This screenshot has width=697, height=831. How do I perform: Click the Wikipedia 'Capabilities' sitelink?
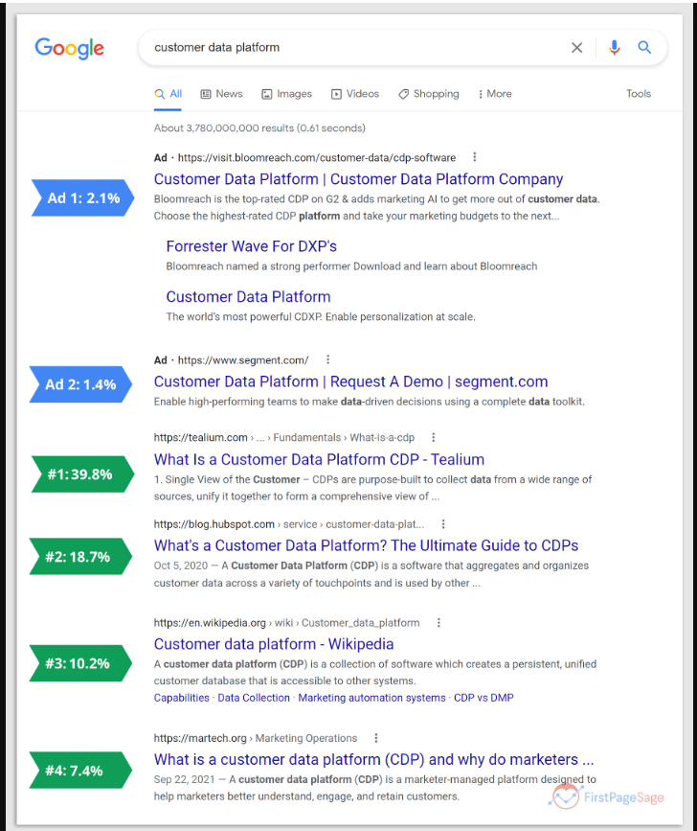[182, 698]
